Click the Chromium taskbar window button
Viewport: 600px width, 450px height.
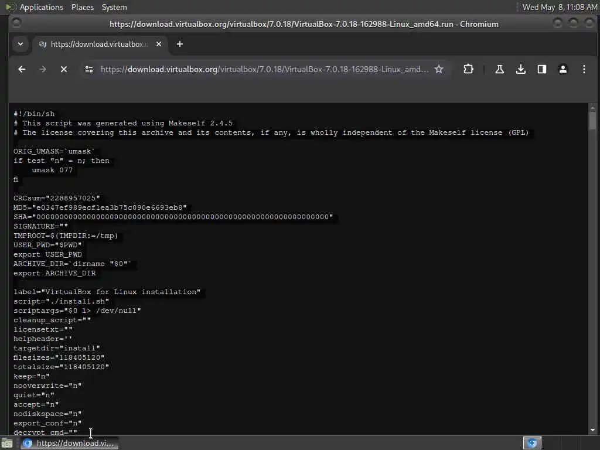(x=69, y=443)
